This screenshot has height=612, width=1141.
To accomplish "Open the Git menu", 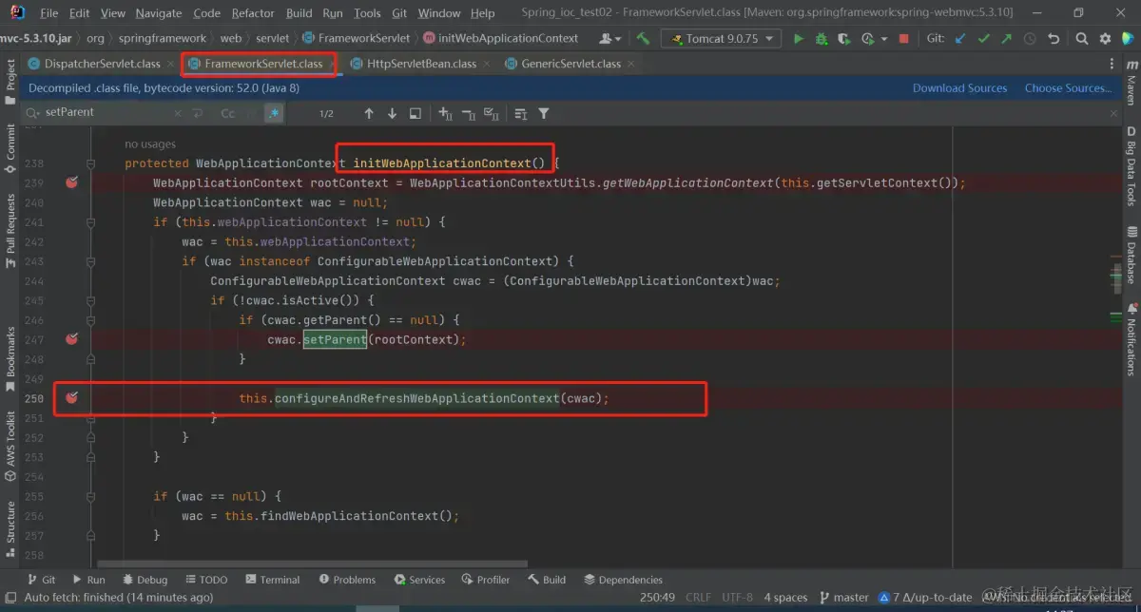I will pos(399,13).
